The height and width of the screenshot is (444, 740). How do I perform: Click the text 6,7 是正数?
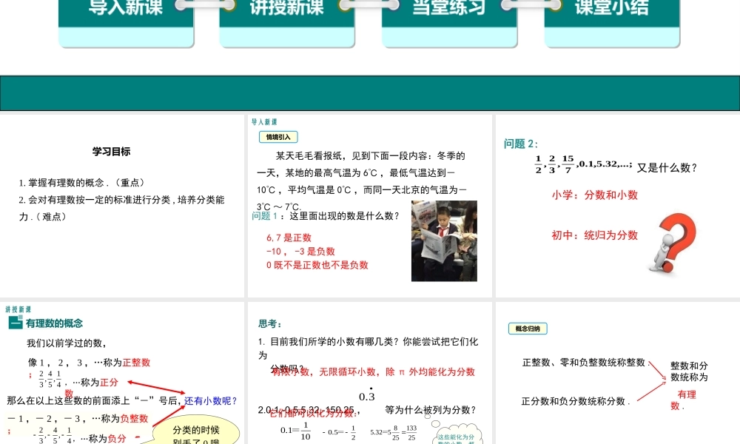tap(289, 238)
